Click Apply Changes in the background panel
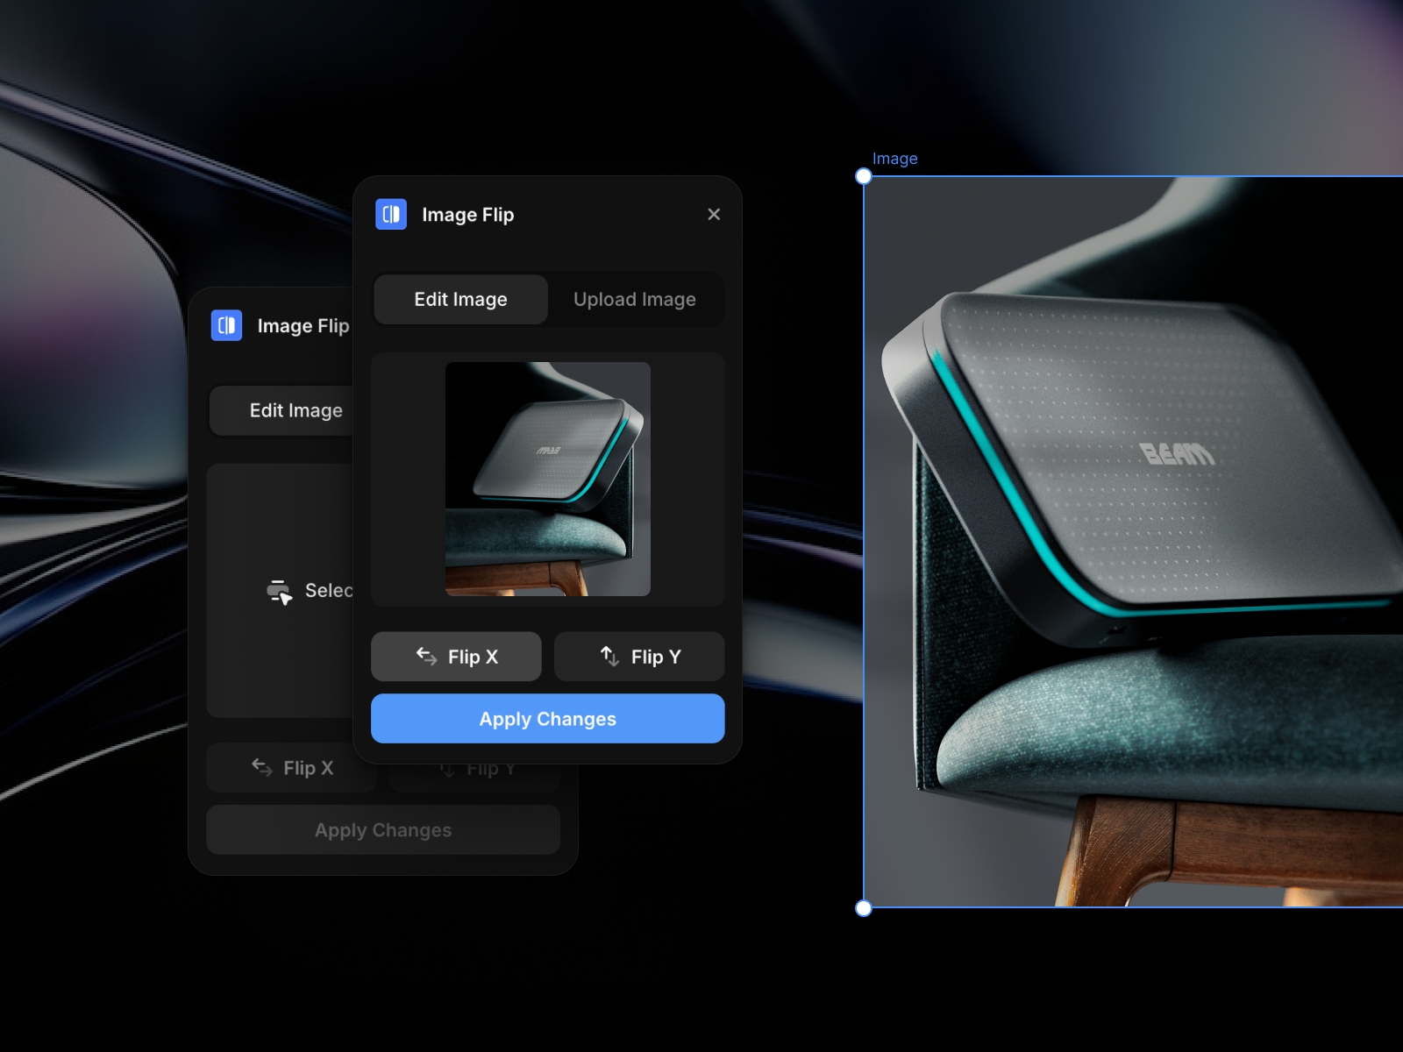The image size is (1403, 1052). [x=383, y=829]
